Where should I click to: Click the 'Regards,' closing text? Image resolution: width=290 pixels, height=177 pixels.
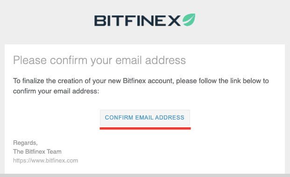coord(25,143)
